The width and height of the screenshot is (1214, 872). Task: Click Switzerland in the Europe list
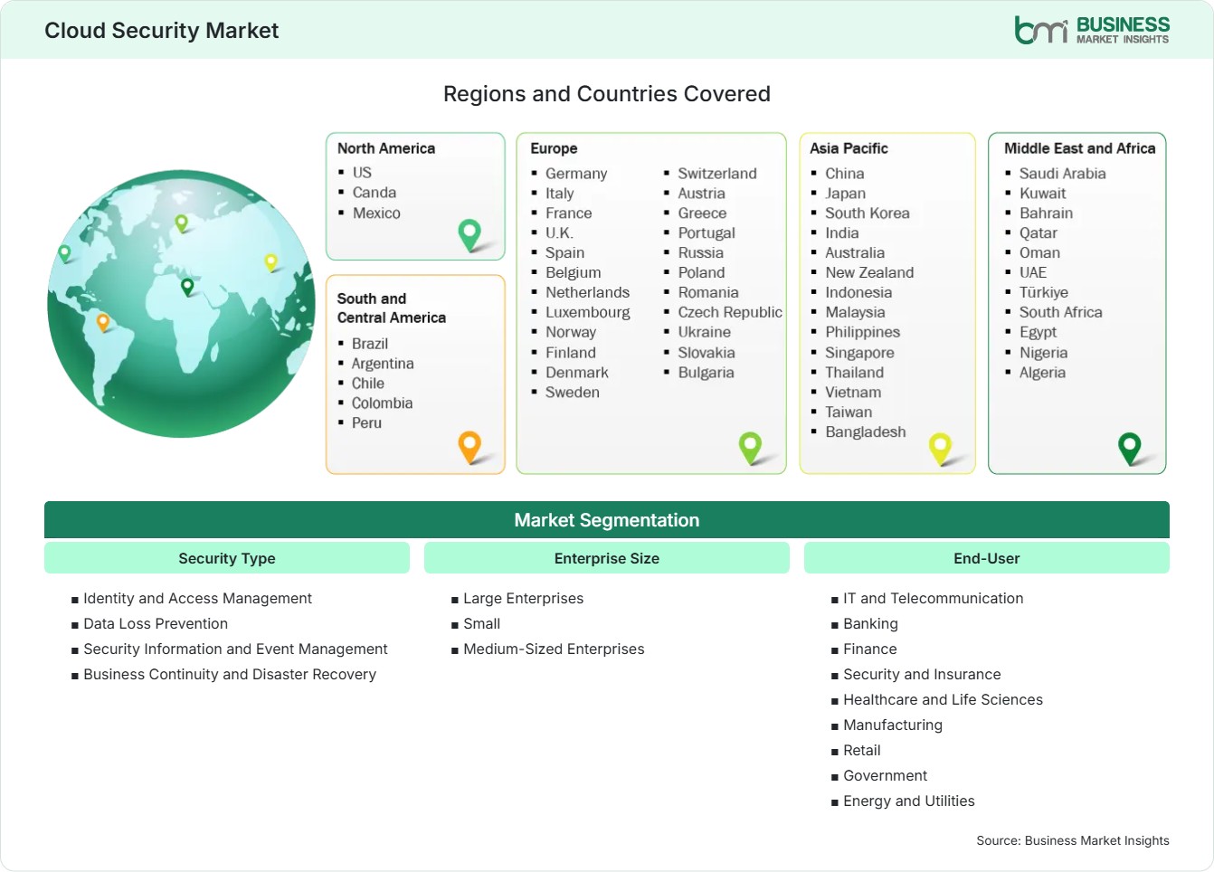[717, 174]
